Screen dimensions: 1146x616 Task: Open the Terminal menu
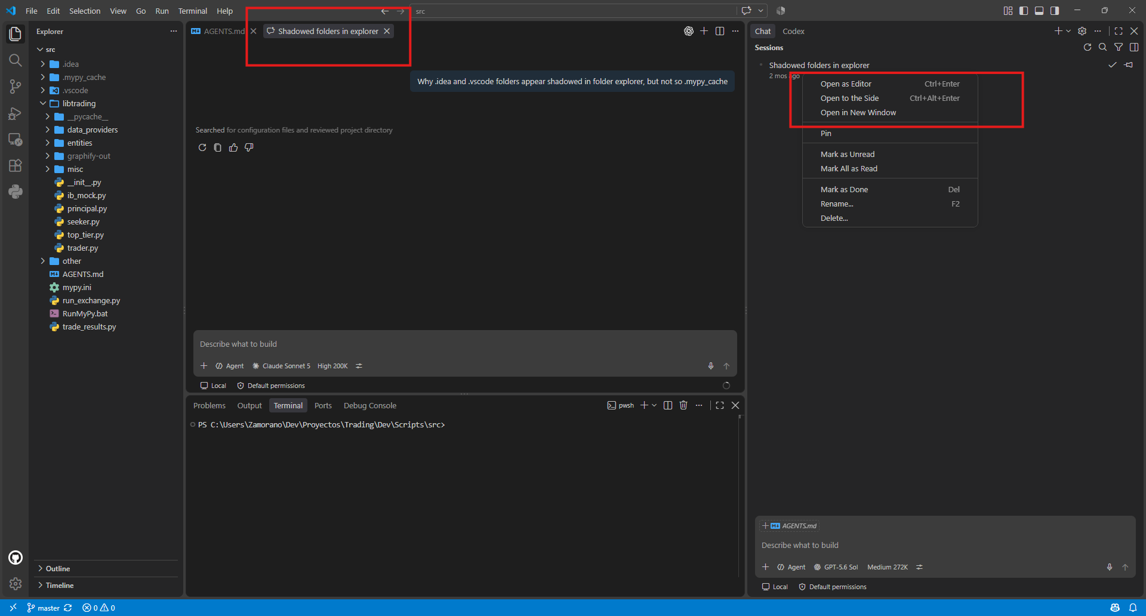pos(192,11)
